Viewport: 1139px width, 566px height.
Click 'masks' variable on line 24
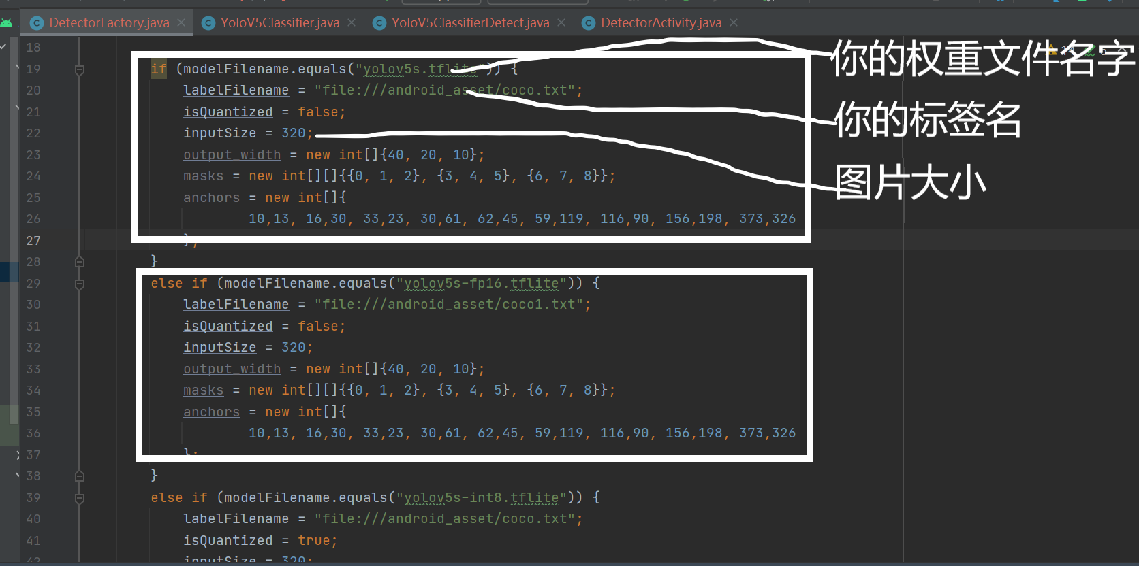203,176
